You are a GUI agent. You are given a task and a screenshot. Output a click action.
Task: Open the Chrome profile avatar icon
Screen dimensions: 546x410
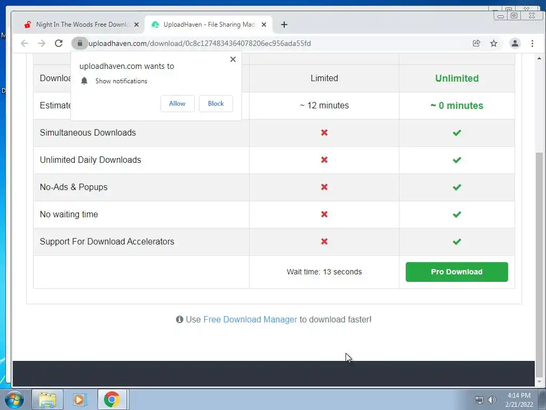point(515,43)
